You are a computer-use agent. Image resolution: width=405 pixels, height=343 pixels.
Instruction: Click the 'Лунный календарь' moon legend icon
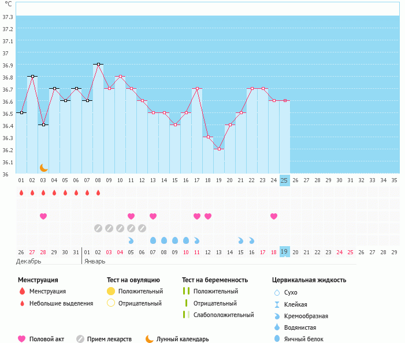coord(150,339)
